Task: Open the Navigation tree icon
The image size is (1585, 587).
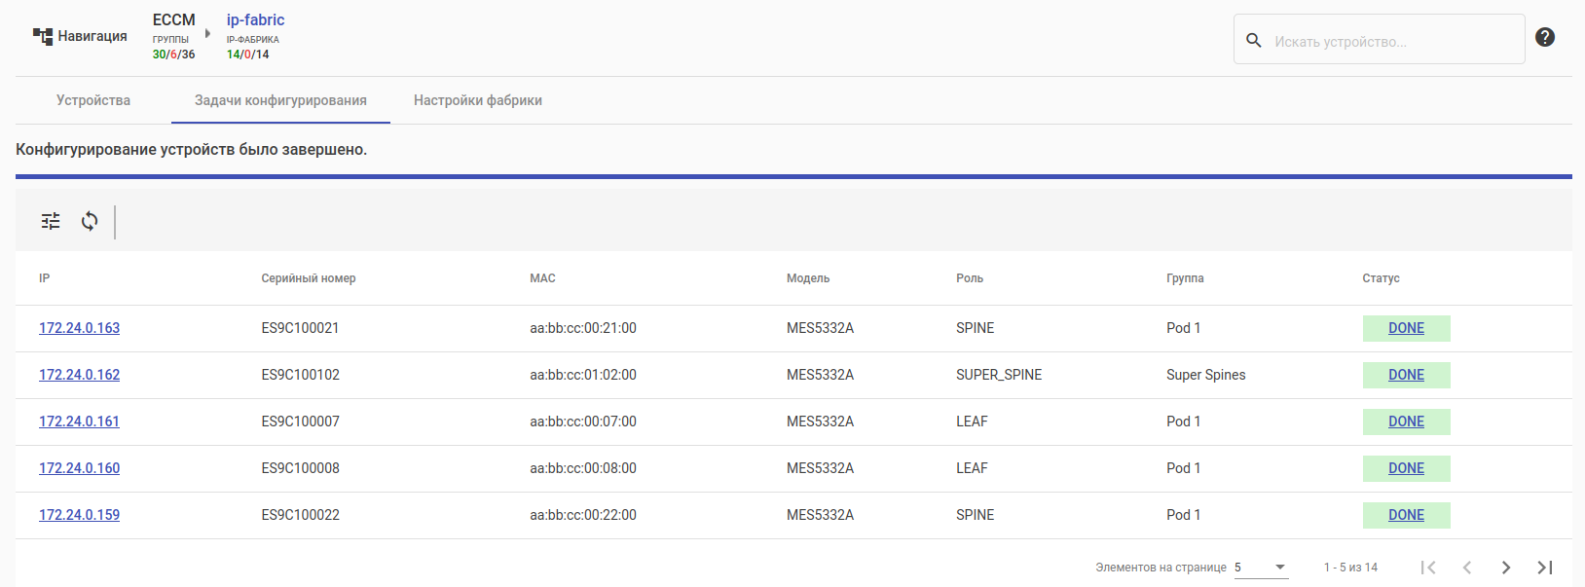Action: 43,37
